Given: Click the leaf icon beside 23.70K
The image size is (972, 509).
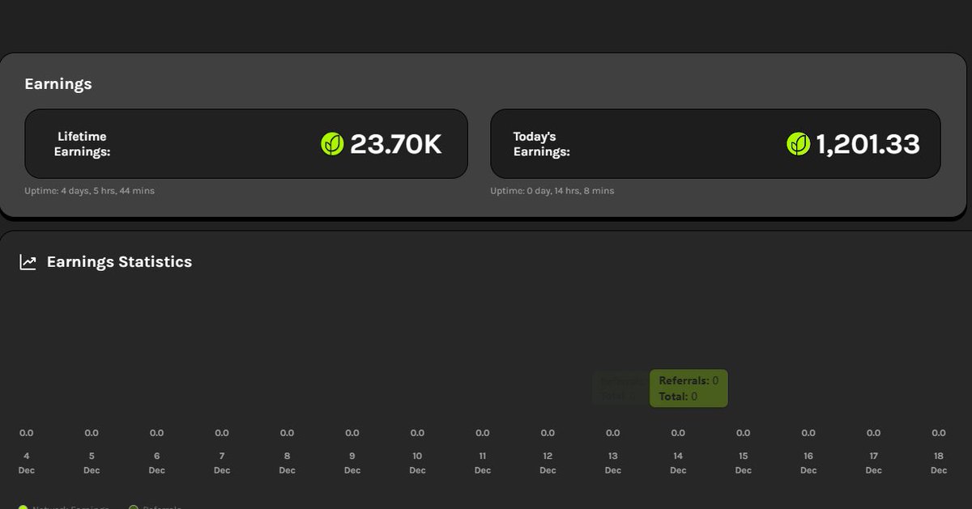Looking at the screenshot, I should pos(333,144).
